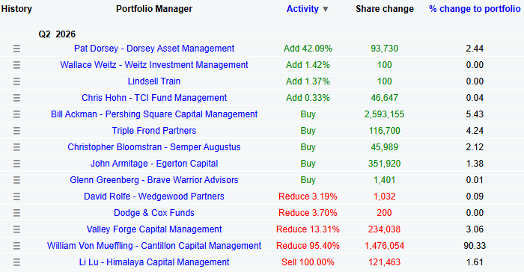Click history icon for Dodge & Cox Funds

pyautogui.click(x=16, y=213)
